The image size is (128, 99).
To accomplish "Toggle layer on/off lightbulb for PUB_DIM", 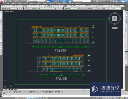I will (27, 8).
